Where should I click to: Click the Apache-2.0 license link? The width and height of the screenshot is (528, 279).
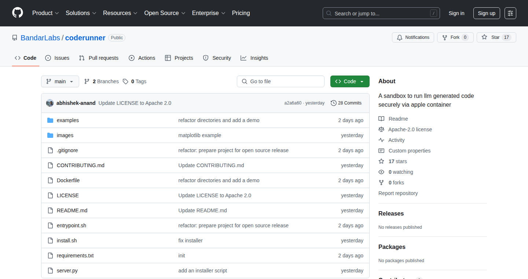tap(410, 129)
